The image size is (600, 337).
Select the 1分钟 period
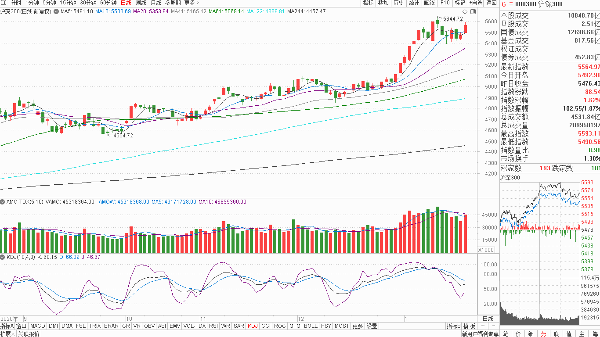pos(32,3)
